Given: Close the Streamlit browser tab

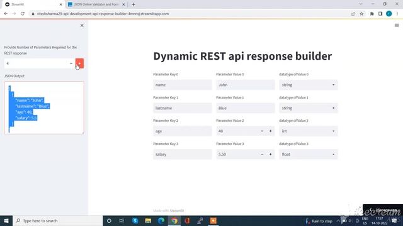Looking at the screenshot, I should [61, 4].
